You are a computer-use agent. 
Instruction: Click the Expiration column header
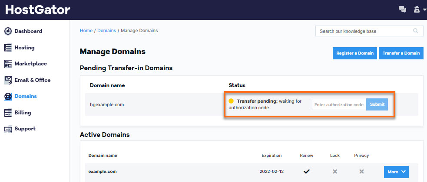[271, 156]
